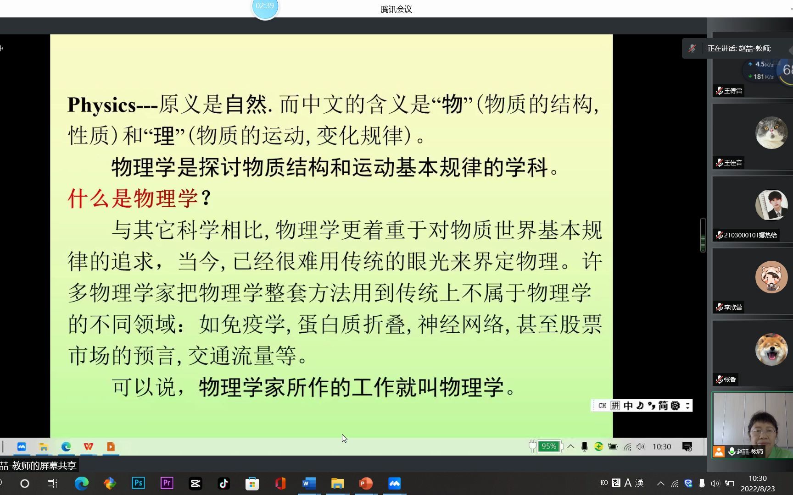This screenshot has width=793, height=495.
Task: Select participant 李欣蕾 avatar
Action: pos(771,277)
